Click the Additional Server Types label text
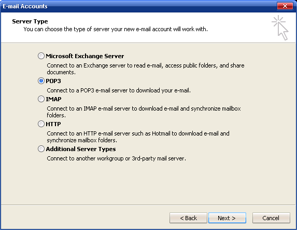297x230 pixels. 81,149
